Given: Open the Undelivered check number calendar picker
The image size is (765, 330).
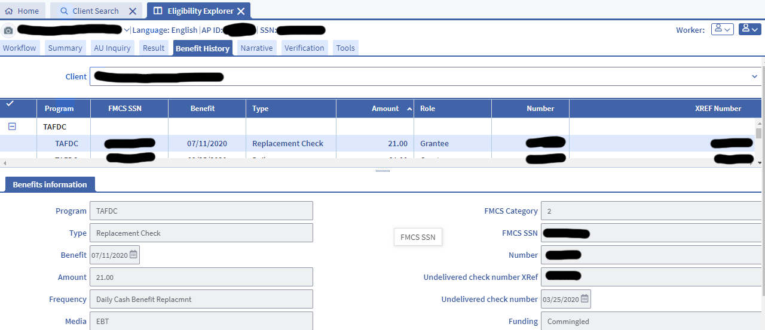Looking at the screenshot, I should 585,299.
